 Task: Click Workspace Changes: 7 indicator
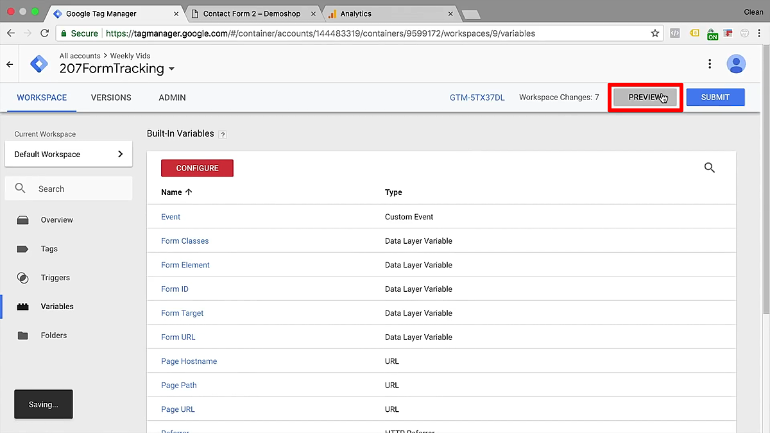tap(559, 98)
